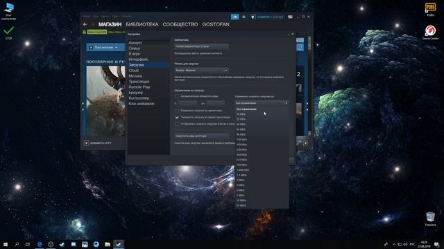
Task: Click the profile avatar in Steam header
Action: [x=253, y=17]
